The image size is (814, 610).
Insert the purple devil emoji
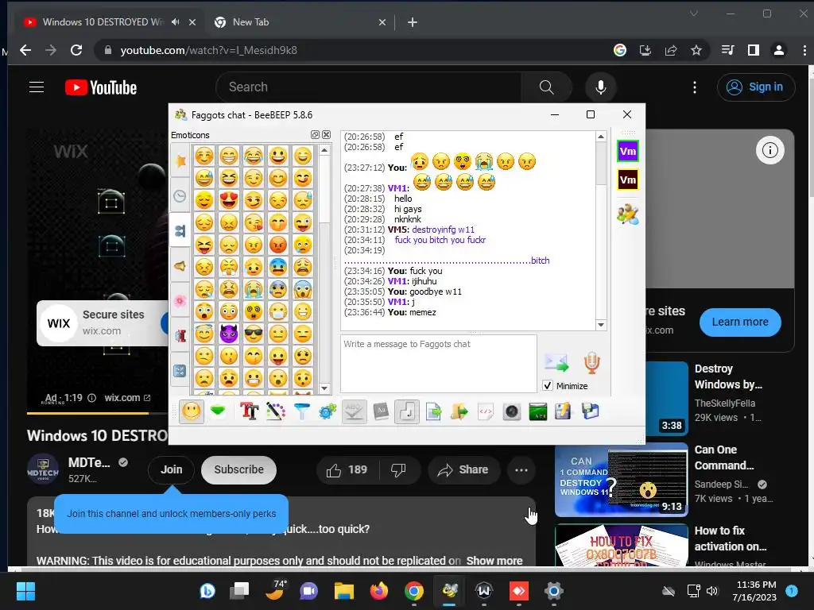click(x=228, y=334)
